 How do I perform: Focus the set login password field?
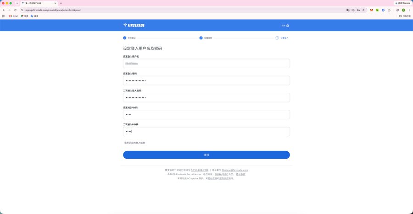click(206, 80)
